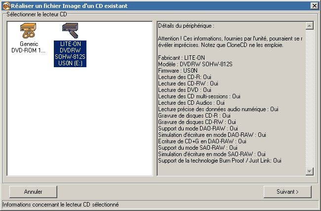Proceed with the Suivant > button
Screen dimensions: 321x211
pos(287,192)
